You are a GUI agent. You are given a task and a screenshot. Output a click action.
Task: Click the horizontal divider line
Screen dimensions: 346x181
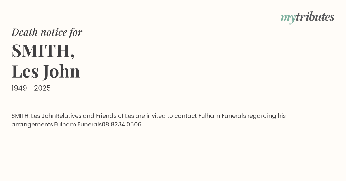[173, 102]
